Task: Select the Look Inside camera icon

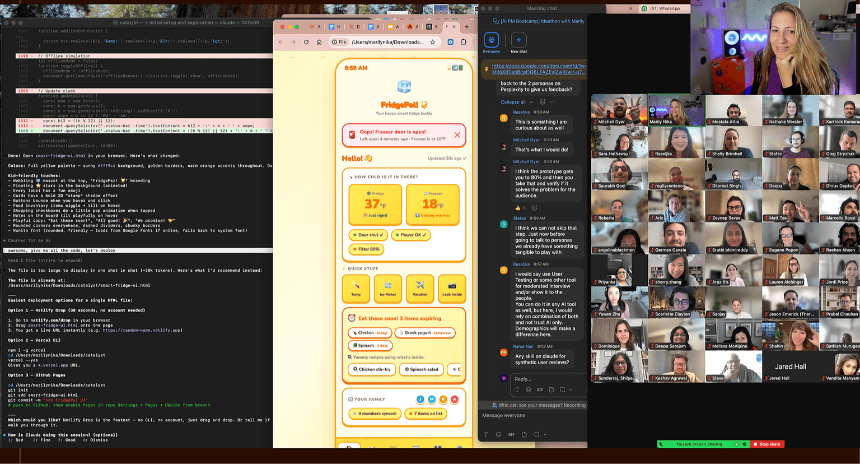Action: click(x=452, y=289)
